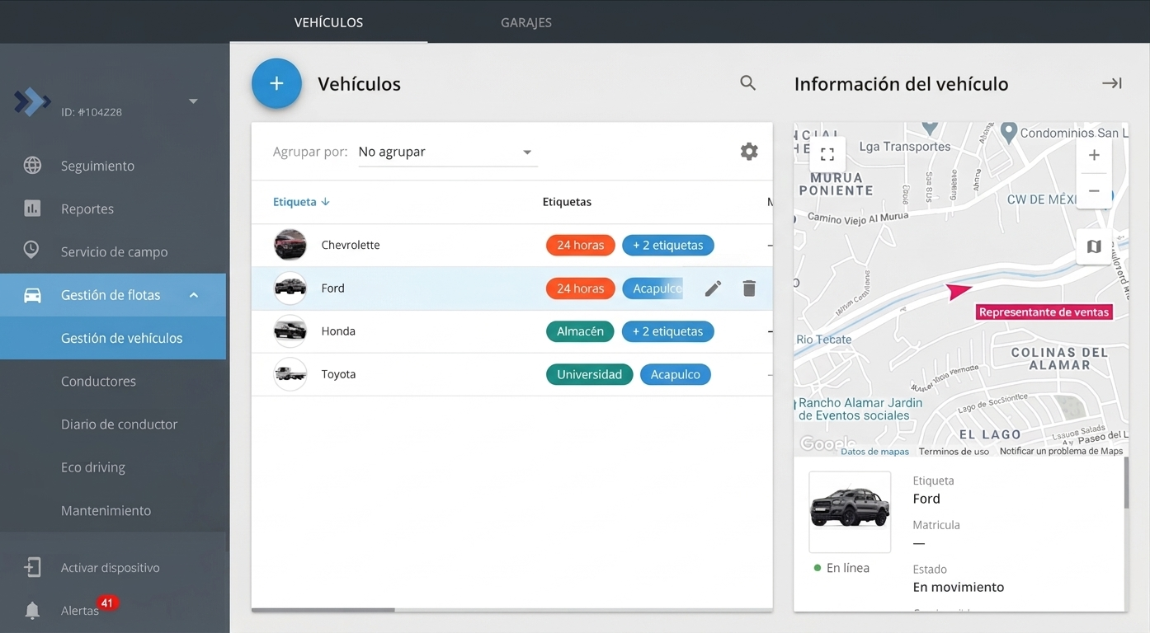
Task: Click the Etiquetas column header
Action: pyautogui.click(x=567, y=202)
